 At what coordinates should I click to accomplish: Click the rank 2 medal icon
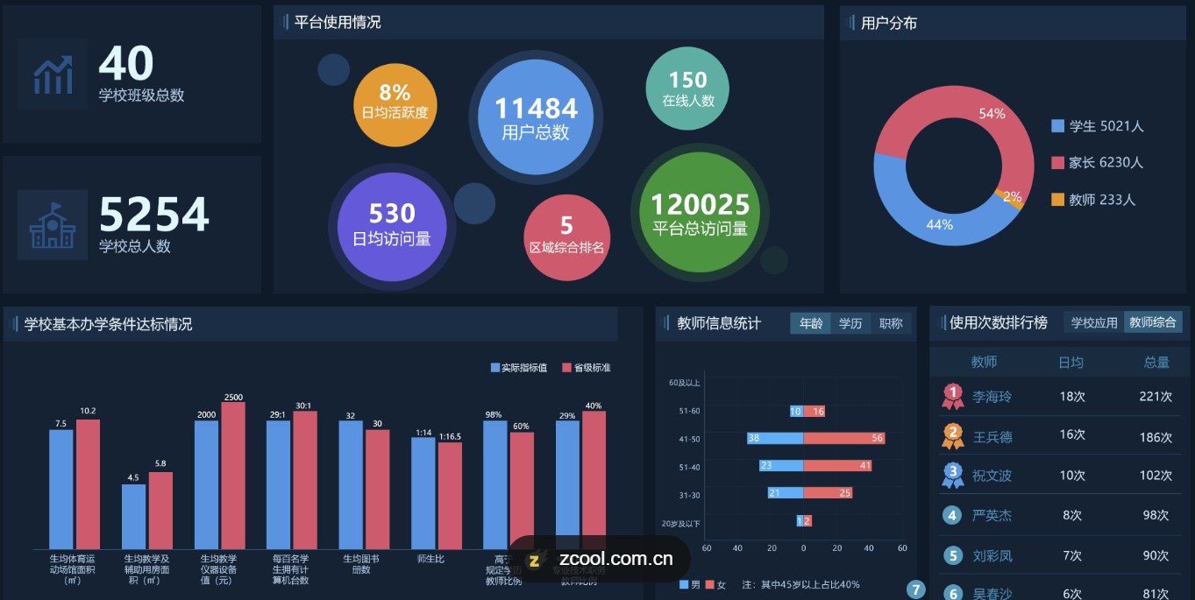(953, 435)
